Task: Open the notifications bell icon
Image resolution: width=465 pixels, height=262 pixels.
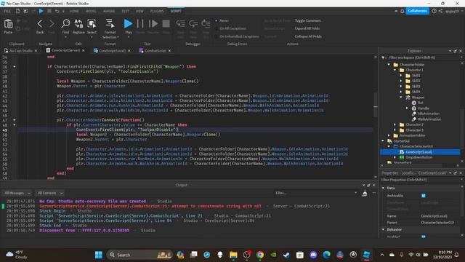Action: click(x=402, y=11)
